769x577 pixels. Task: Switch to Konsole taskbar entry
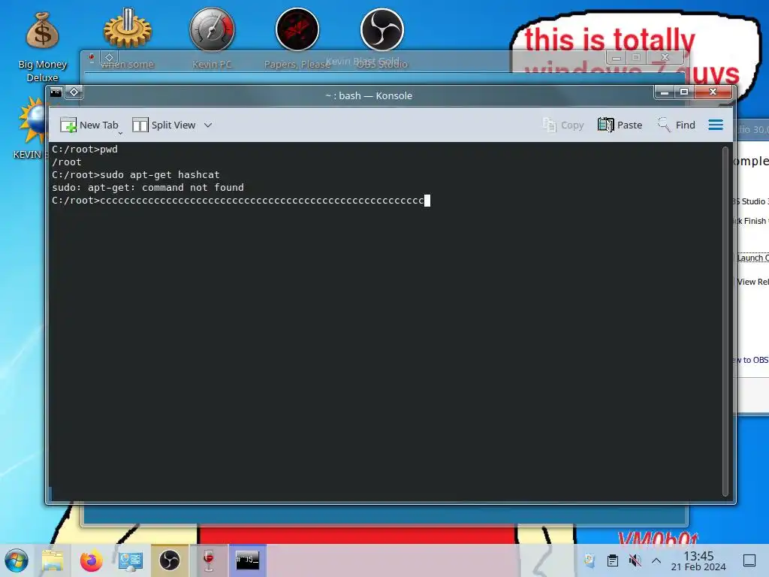point(248,560)
